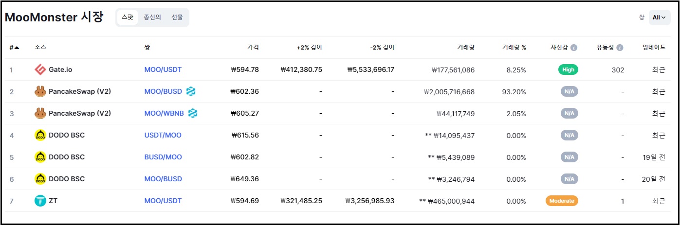Switch to the 종신의 tab
Screen dimensions: 680x225
[152, 17]
